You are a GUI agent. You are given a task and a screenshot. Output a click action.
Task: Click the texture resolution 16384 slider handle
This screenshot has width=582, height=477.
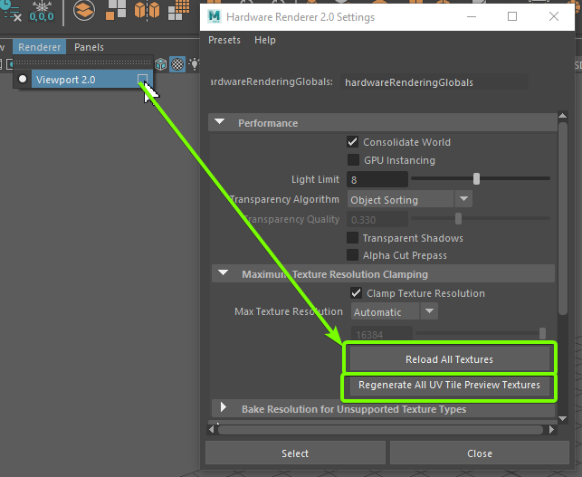click(542, 333)
